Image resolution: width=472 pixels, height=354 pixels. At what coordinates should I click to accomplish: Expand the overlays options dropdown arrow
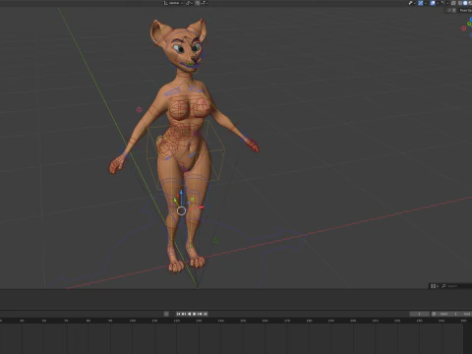point(438,3)
